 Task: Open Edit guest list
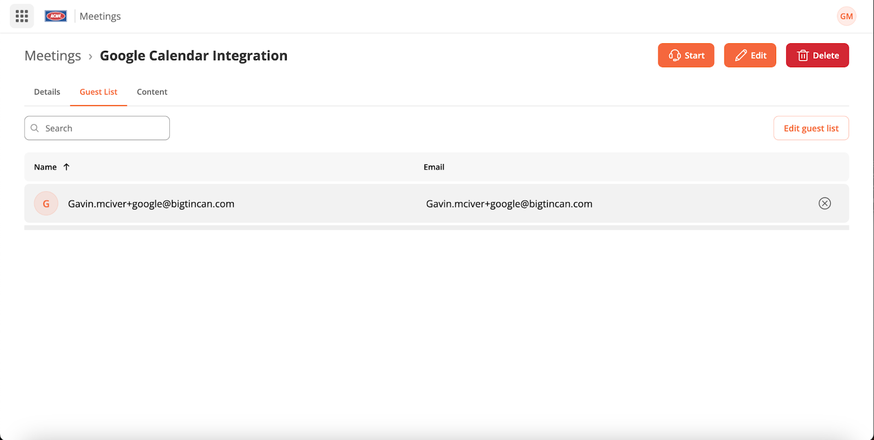811,128
